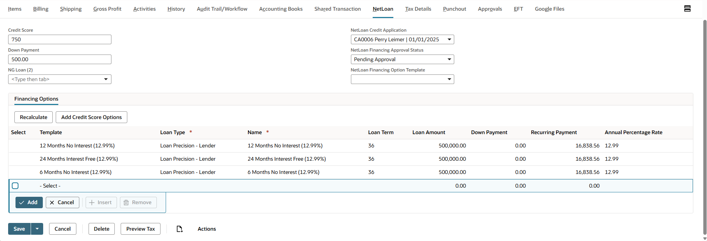
Task: Click the new document icon beside Preview Tax
Action: [x=179, y=229]
